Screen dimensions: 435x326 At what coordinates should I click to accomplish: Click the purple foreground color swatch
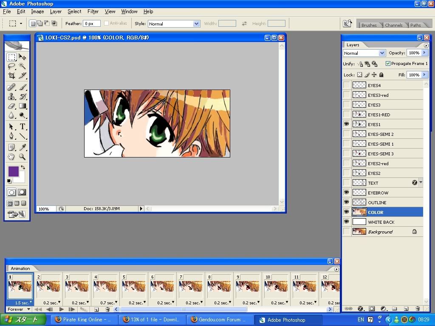[x=14, y=171]
